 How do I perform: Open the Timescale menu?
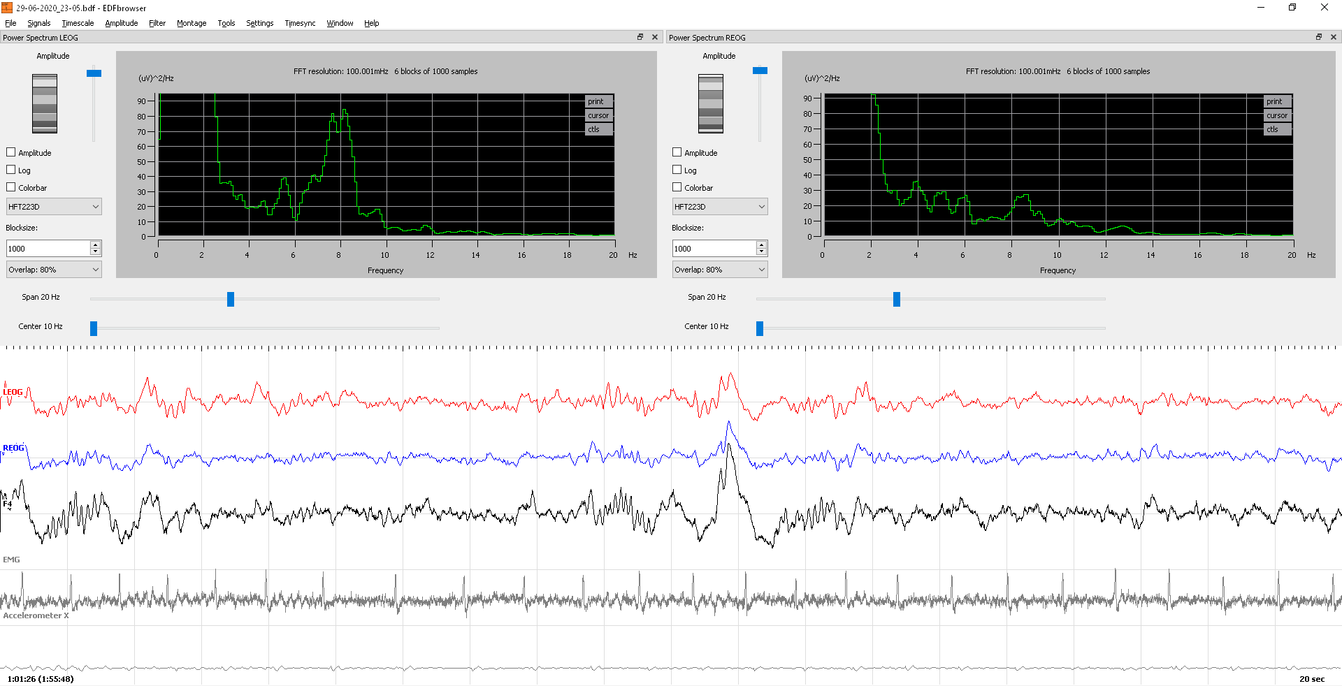tap(78, 23)
